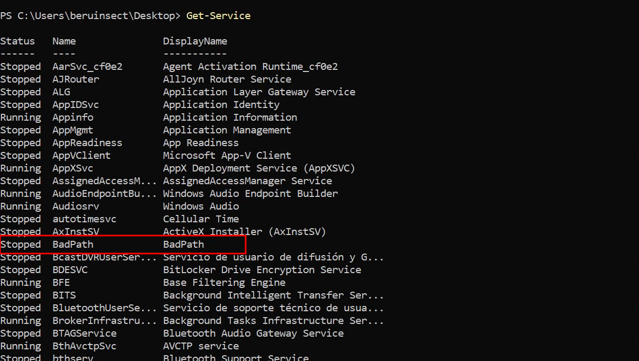
Task: Click the AVCTP service display name
Action: 201,346
